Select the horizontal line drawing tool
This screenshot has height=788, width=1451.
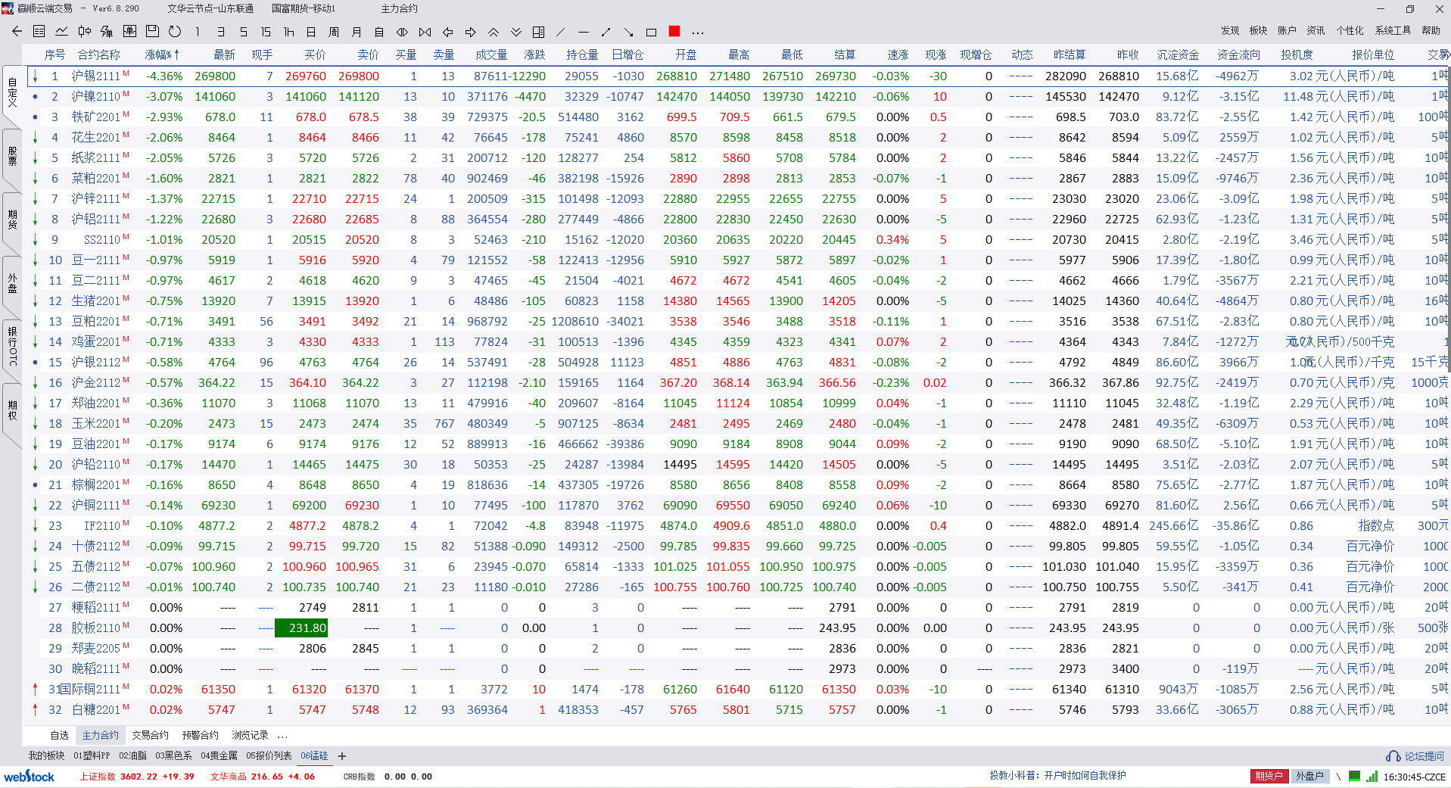click(x=583, y=32)
